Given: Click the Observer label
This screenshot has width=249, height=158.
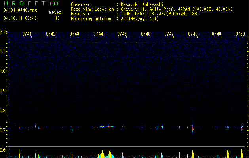Looking at the screenshot, I should point(80,4).
